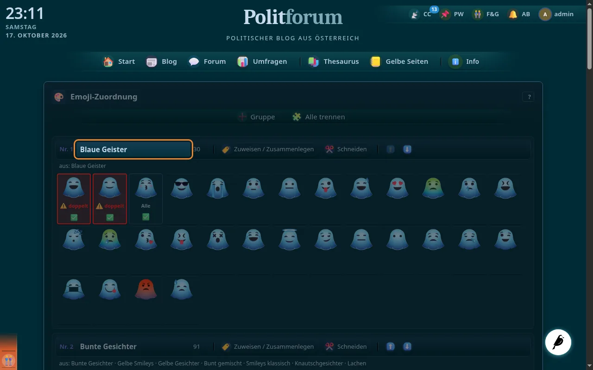The image size is (593, 370).
Task: Select the sunglasses ghost emoji
Action: (x=182, y=188)
